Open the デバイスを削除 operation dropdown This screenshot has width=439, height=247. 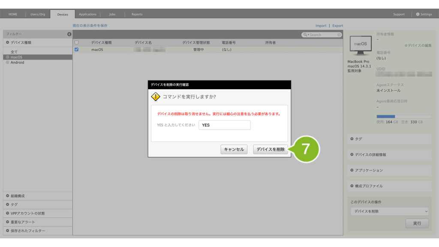389,211
